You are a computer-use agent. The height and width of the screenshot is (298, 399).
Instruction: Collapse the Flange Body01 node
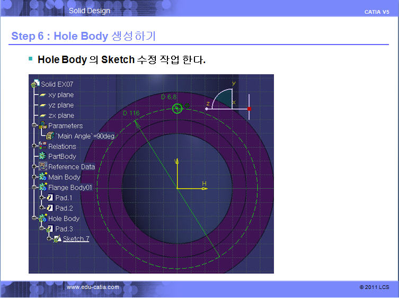(34, 187)
